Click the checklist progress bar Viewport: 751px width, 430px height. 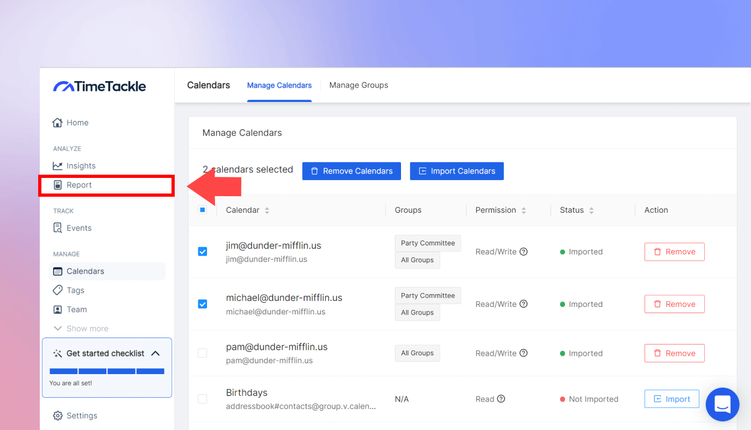point(107,371)
